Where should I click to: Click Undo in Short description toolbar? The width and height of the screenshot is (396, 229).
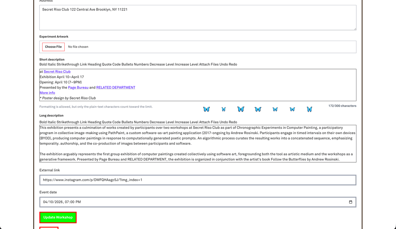click(223, 64)
